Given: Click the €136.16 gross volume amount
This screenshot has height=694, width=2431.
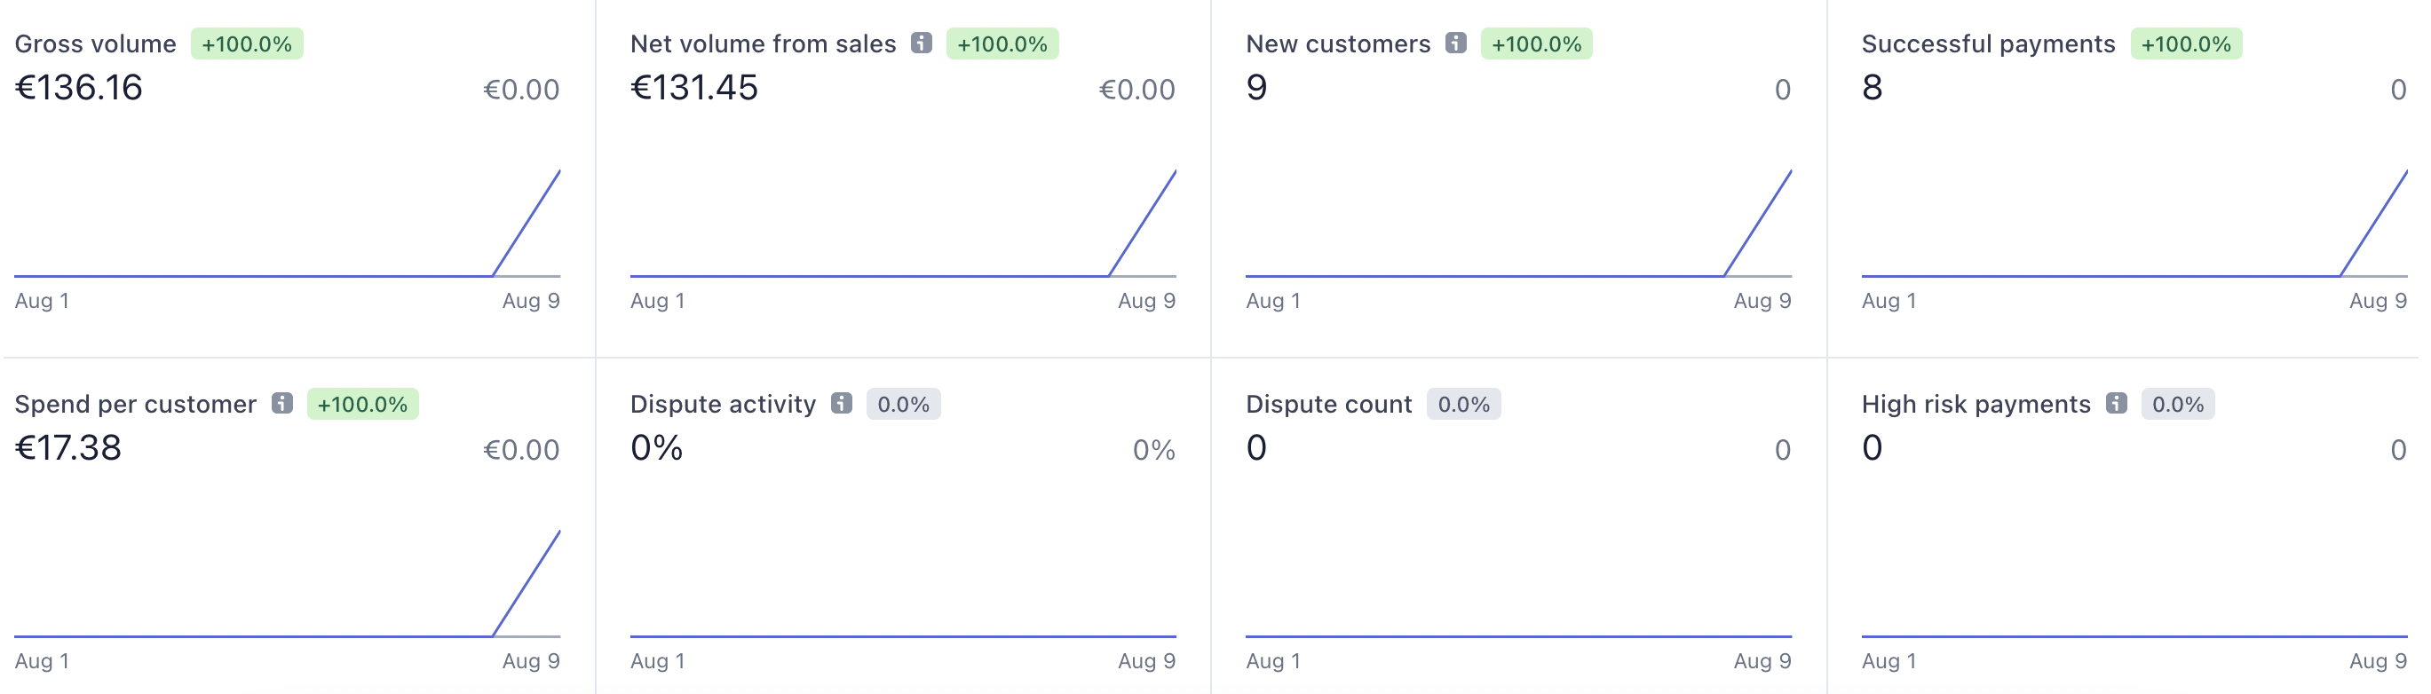Looking at the screenshot, I should (x=78, y=88).
